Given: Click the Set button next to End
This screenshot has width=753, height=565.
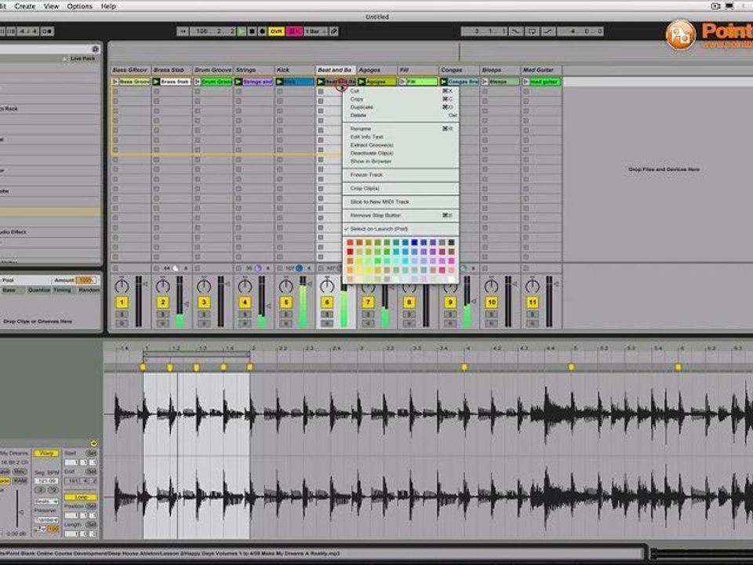Looking at the screenshot, I should [x=91, y=472].
